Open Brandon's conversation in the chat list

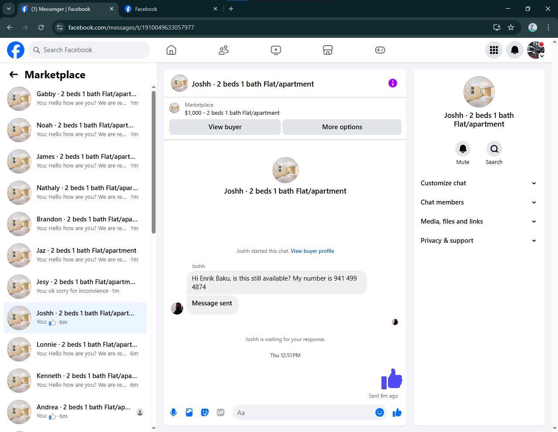click(x=75, y=224)
